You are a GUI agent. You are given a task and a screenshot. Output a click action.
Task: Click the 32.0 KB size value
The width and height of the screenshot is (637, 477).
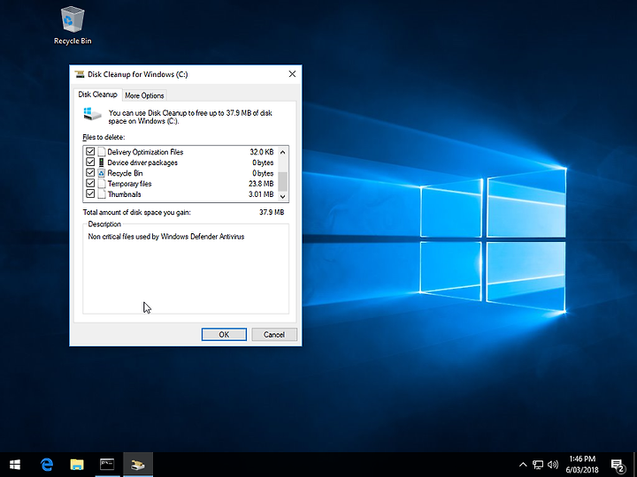[x=262, y=152]
